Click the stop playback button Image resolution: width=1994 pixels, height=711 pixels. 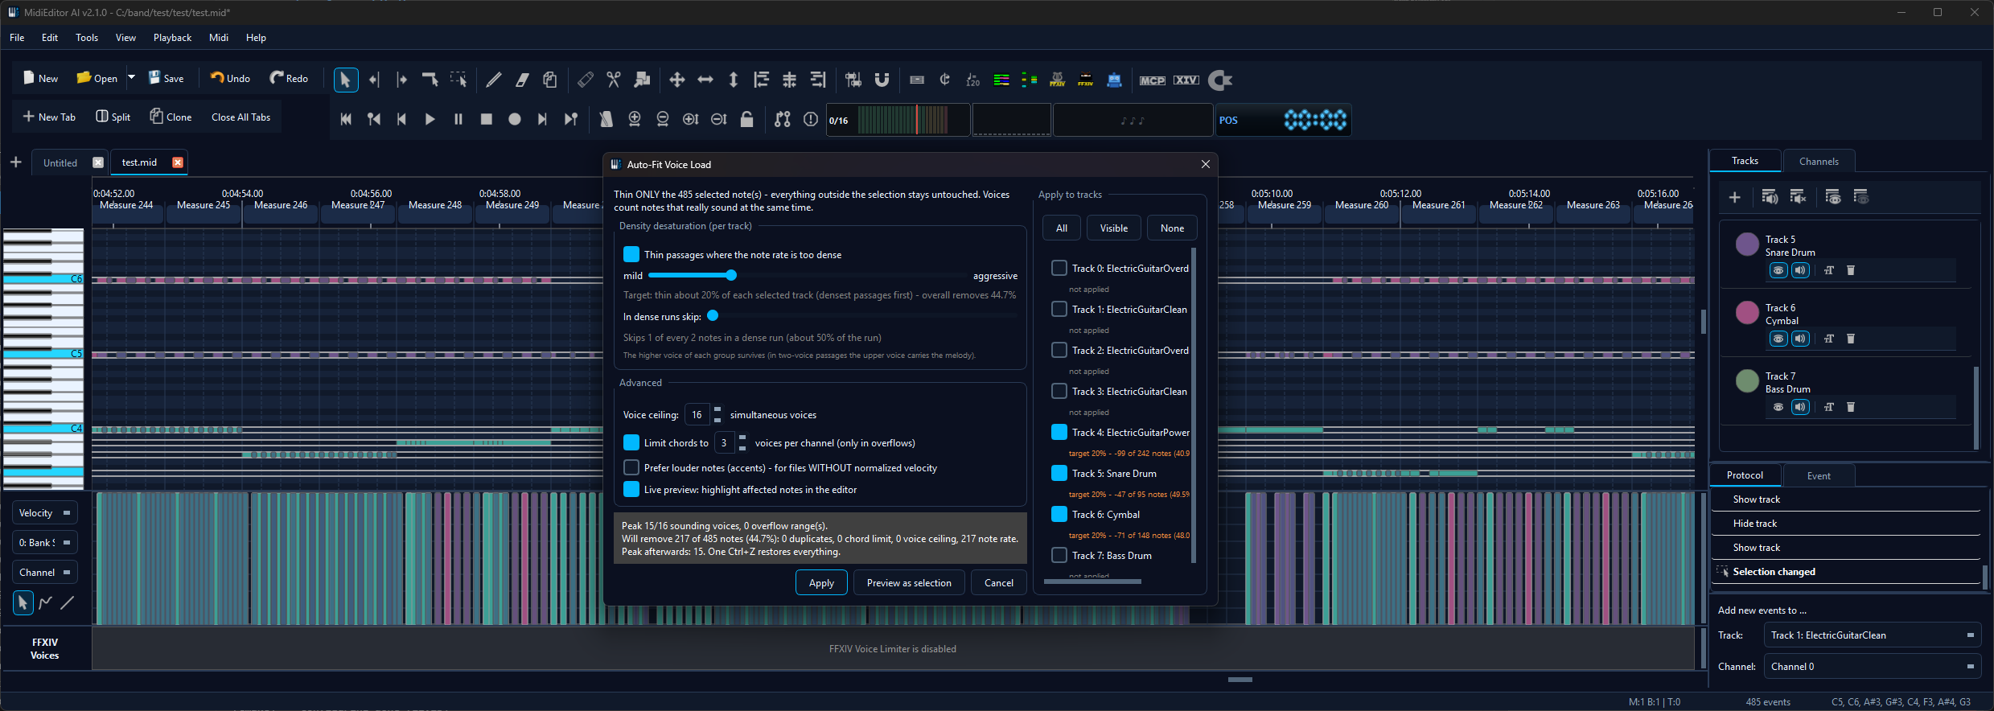pyautogui.click(x=487, y=119)
